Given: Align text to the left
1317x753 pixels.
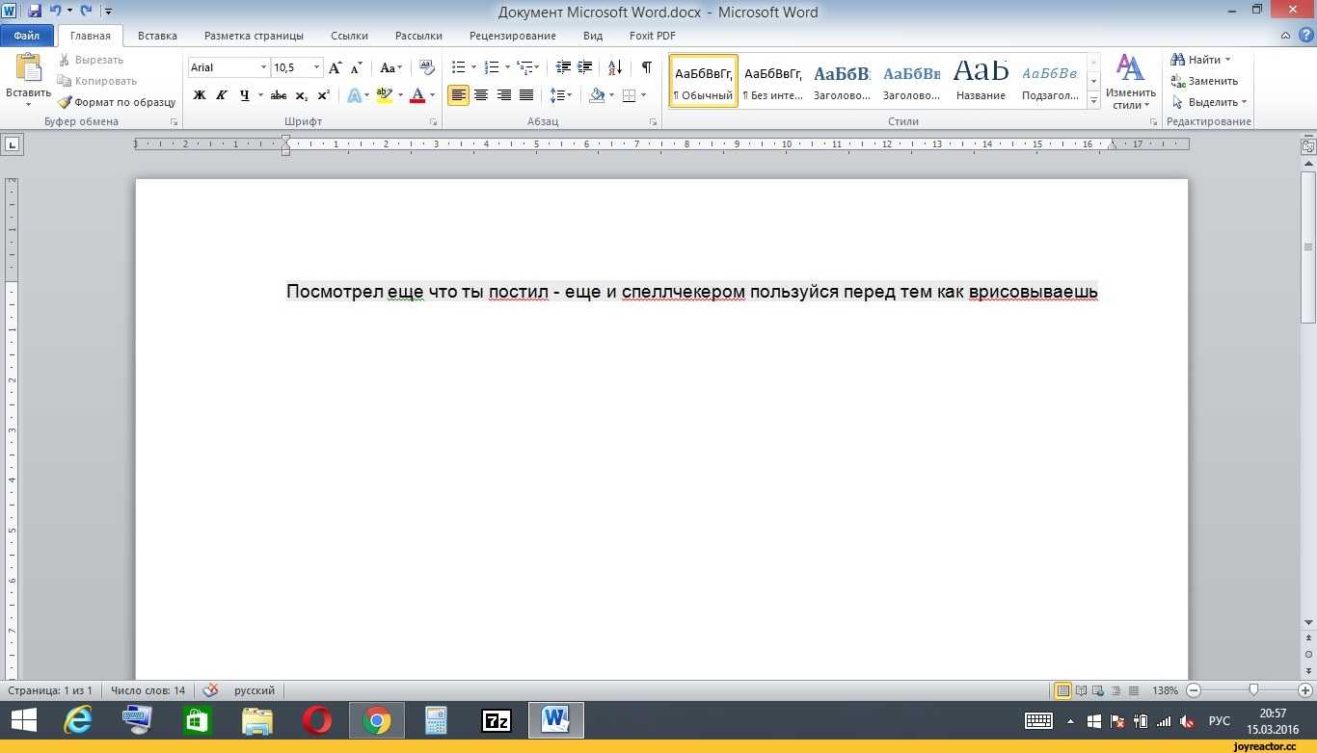Looking at the screenshot, I should coord(458,95).
